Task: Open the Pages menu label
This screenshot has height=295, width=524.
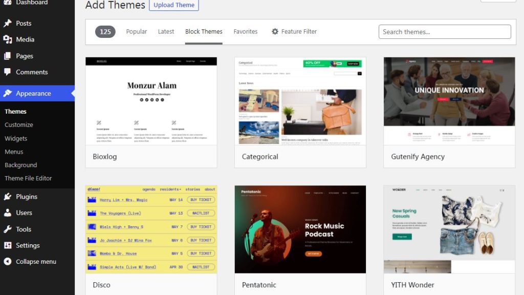Action: 25,56
